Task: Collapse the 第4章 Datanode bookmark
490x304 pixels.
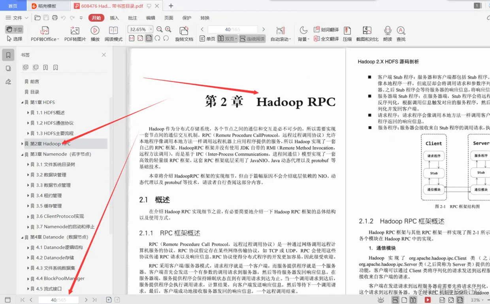Action: coord(22,237)
